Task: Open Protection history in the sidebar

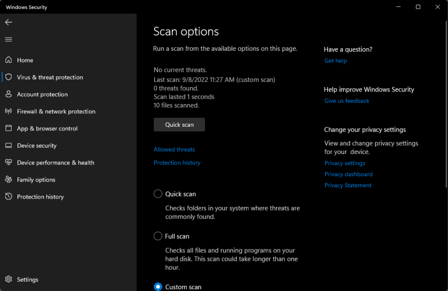Action: (x=40, y=197)
